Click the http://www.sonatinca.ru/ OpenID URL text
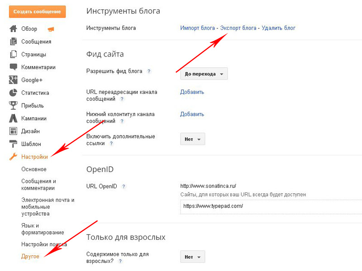The image size is (362, 271). [x=208, y=186]
